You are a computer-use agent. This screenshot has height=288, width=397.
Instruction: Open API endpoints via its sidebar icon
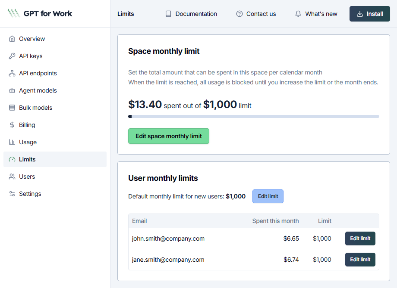tap(12, 73)
